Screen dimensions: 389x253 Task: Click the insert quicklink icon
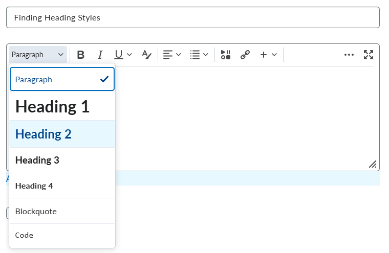click(x=245, y=55)
